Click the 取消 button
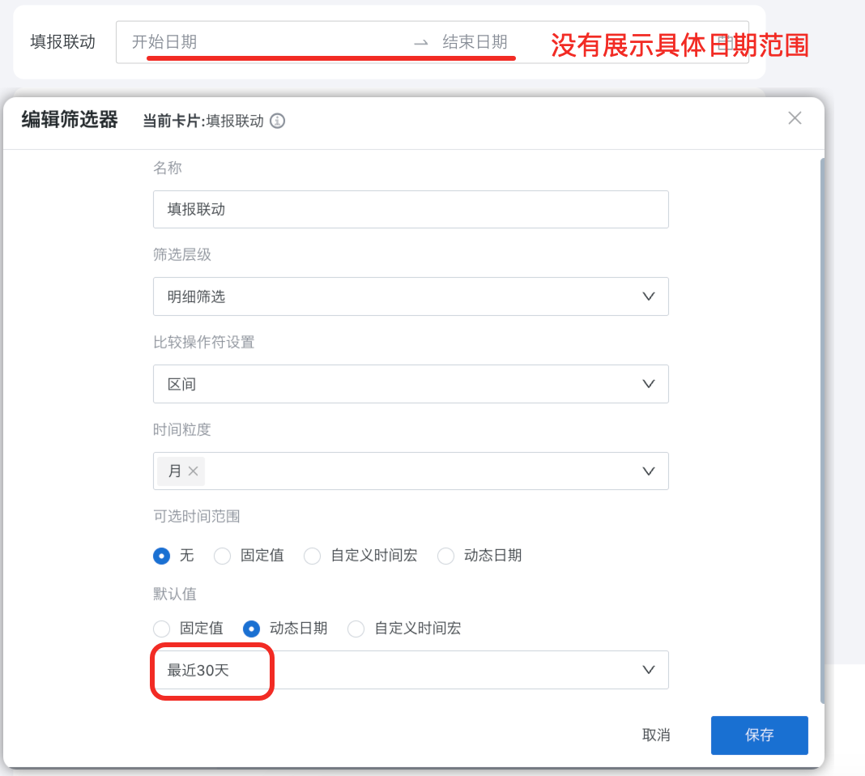 coord(656,735)
